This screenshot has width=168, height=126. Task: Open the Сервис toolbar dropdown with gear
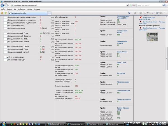[160, 13]
